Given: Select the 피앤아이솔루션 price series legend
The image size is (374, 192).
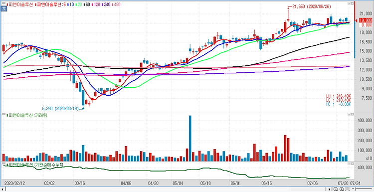Looking at the screenshot, I should click(20, 4).
